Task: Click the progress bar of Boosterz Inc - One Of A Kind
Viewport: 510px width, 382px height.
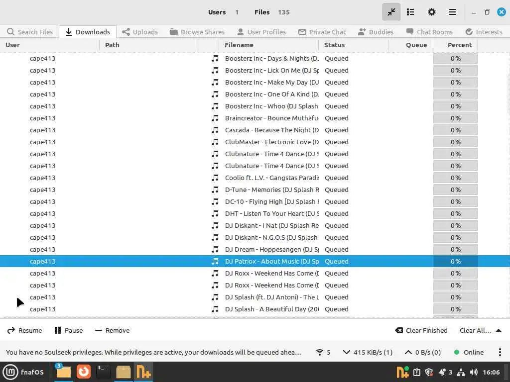Action: pyautogui.click(x=455, y=95)
